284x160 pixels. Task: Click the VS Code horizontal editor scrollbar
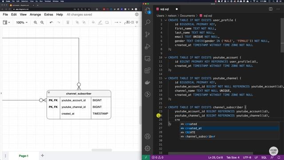pos(210,153)
